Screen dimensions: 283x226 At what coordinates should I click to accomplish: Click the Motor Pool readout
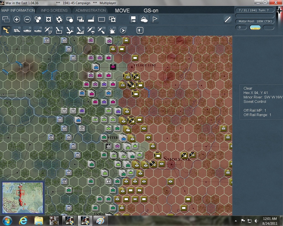tap(255, 21)
